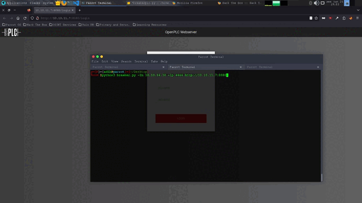The image size is (362, 203).
Task: Click the yellow button on terminal title bar
Action: [102, 57]
